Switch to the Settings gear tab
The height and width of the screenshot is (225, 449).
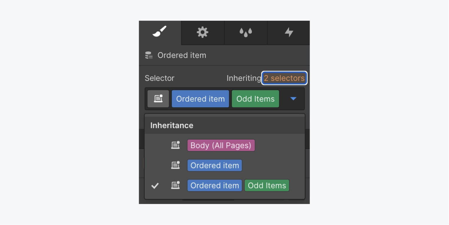[x=203, y=32]
